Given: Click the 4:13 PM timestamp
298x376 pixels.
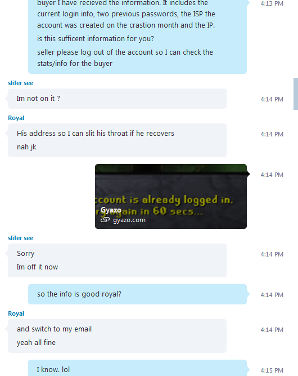Looking at the screenshot, I should [x=272, y=3].
